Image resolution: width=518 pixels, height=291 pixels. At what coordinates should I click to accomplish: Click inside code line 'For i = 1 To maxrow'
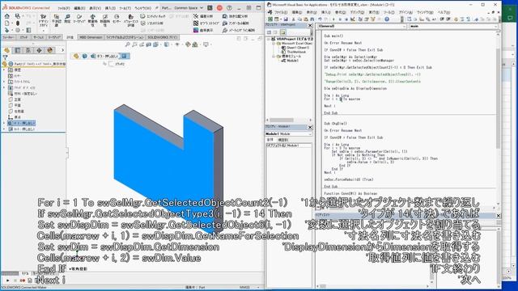(x=342, y=99)
